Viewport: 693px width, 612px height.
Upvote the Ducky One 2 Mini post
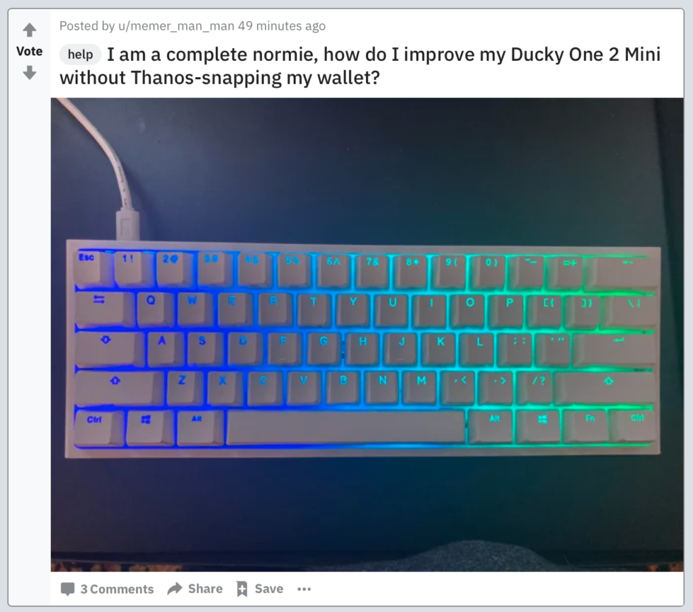[x=30, y=30]
